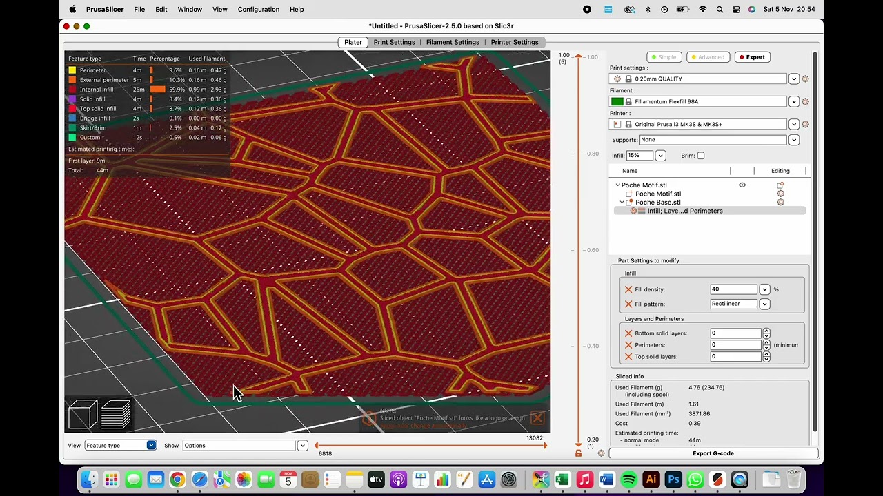This screenshot has width=883, height=496.
Task: Open Photoshop from the Dock
Action: click(673, 479)
